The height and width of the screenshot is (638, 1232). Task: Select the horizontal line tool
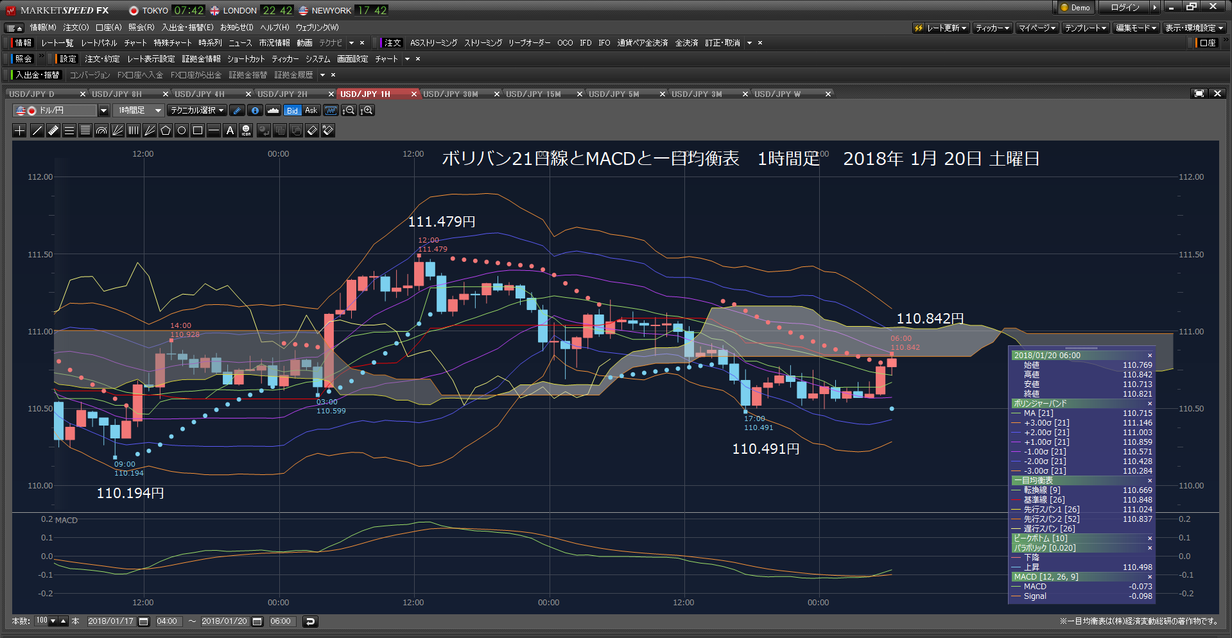pyautogui.click(x=214, y=130)
